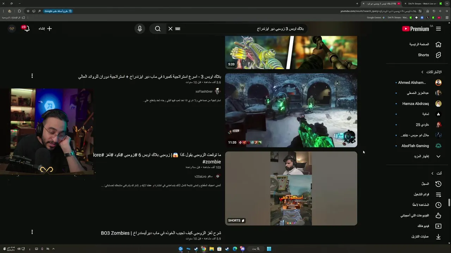Open title ما توقعت الزومبي يقول كذا

(x=157, y=158)
